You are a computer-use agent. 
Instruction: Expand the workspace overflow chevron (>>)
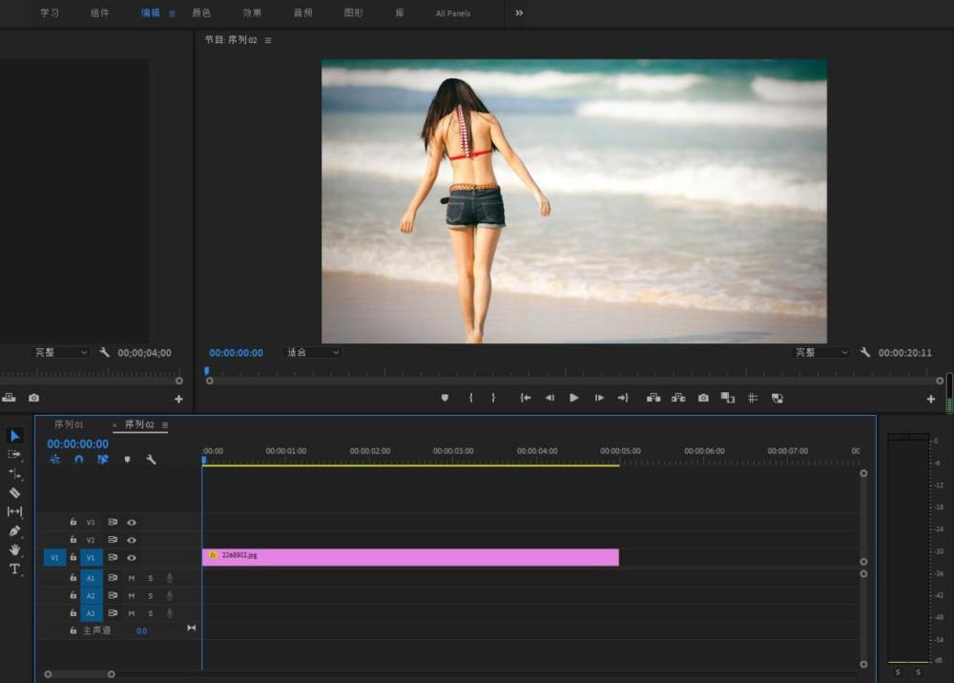[x=519, y=13]
